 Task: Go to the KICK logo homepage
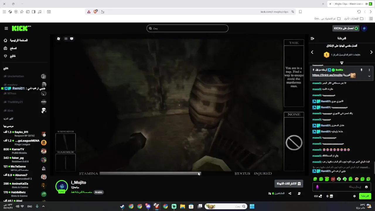pyautogui.click(x=21, y=28)
